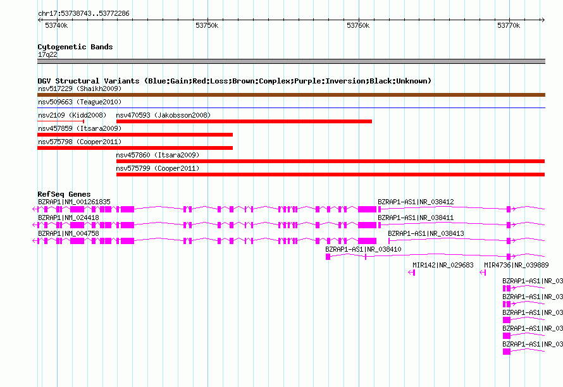Click the 53740k ruler label
The image size is (563, 387).
[x=56, y=25]
